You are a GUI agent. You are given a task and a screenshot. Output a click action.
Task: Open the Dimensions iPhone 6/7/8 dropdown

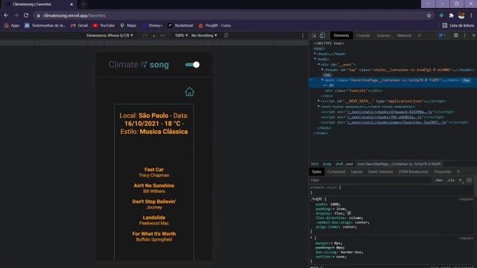point(110,36)
